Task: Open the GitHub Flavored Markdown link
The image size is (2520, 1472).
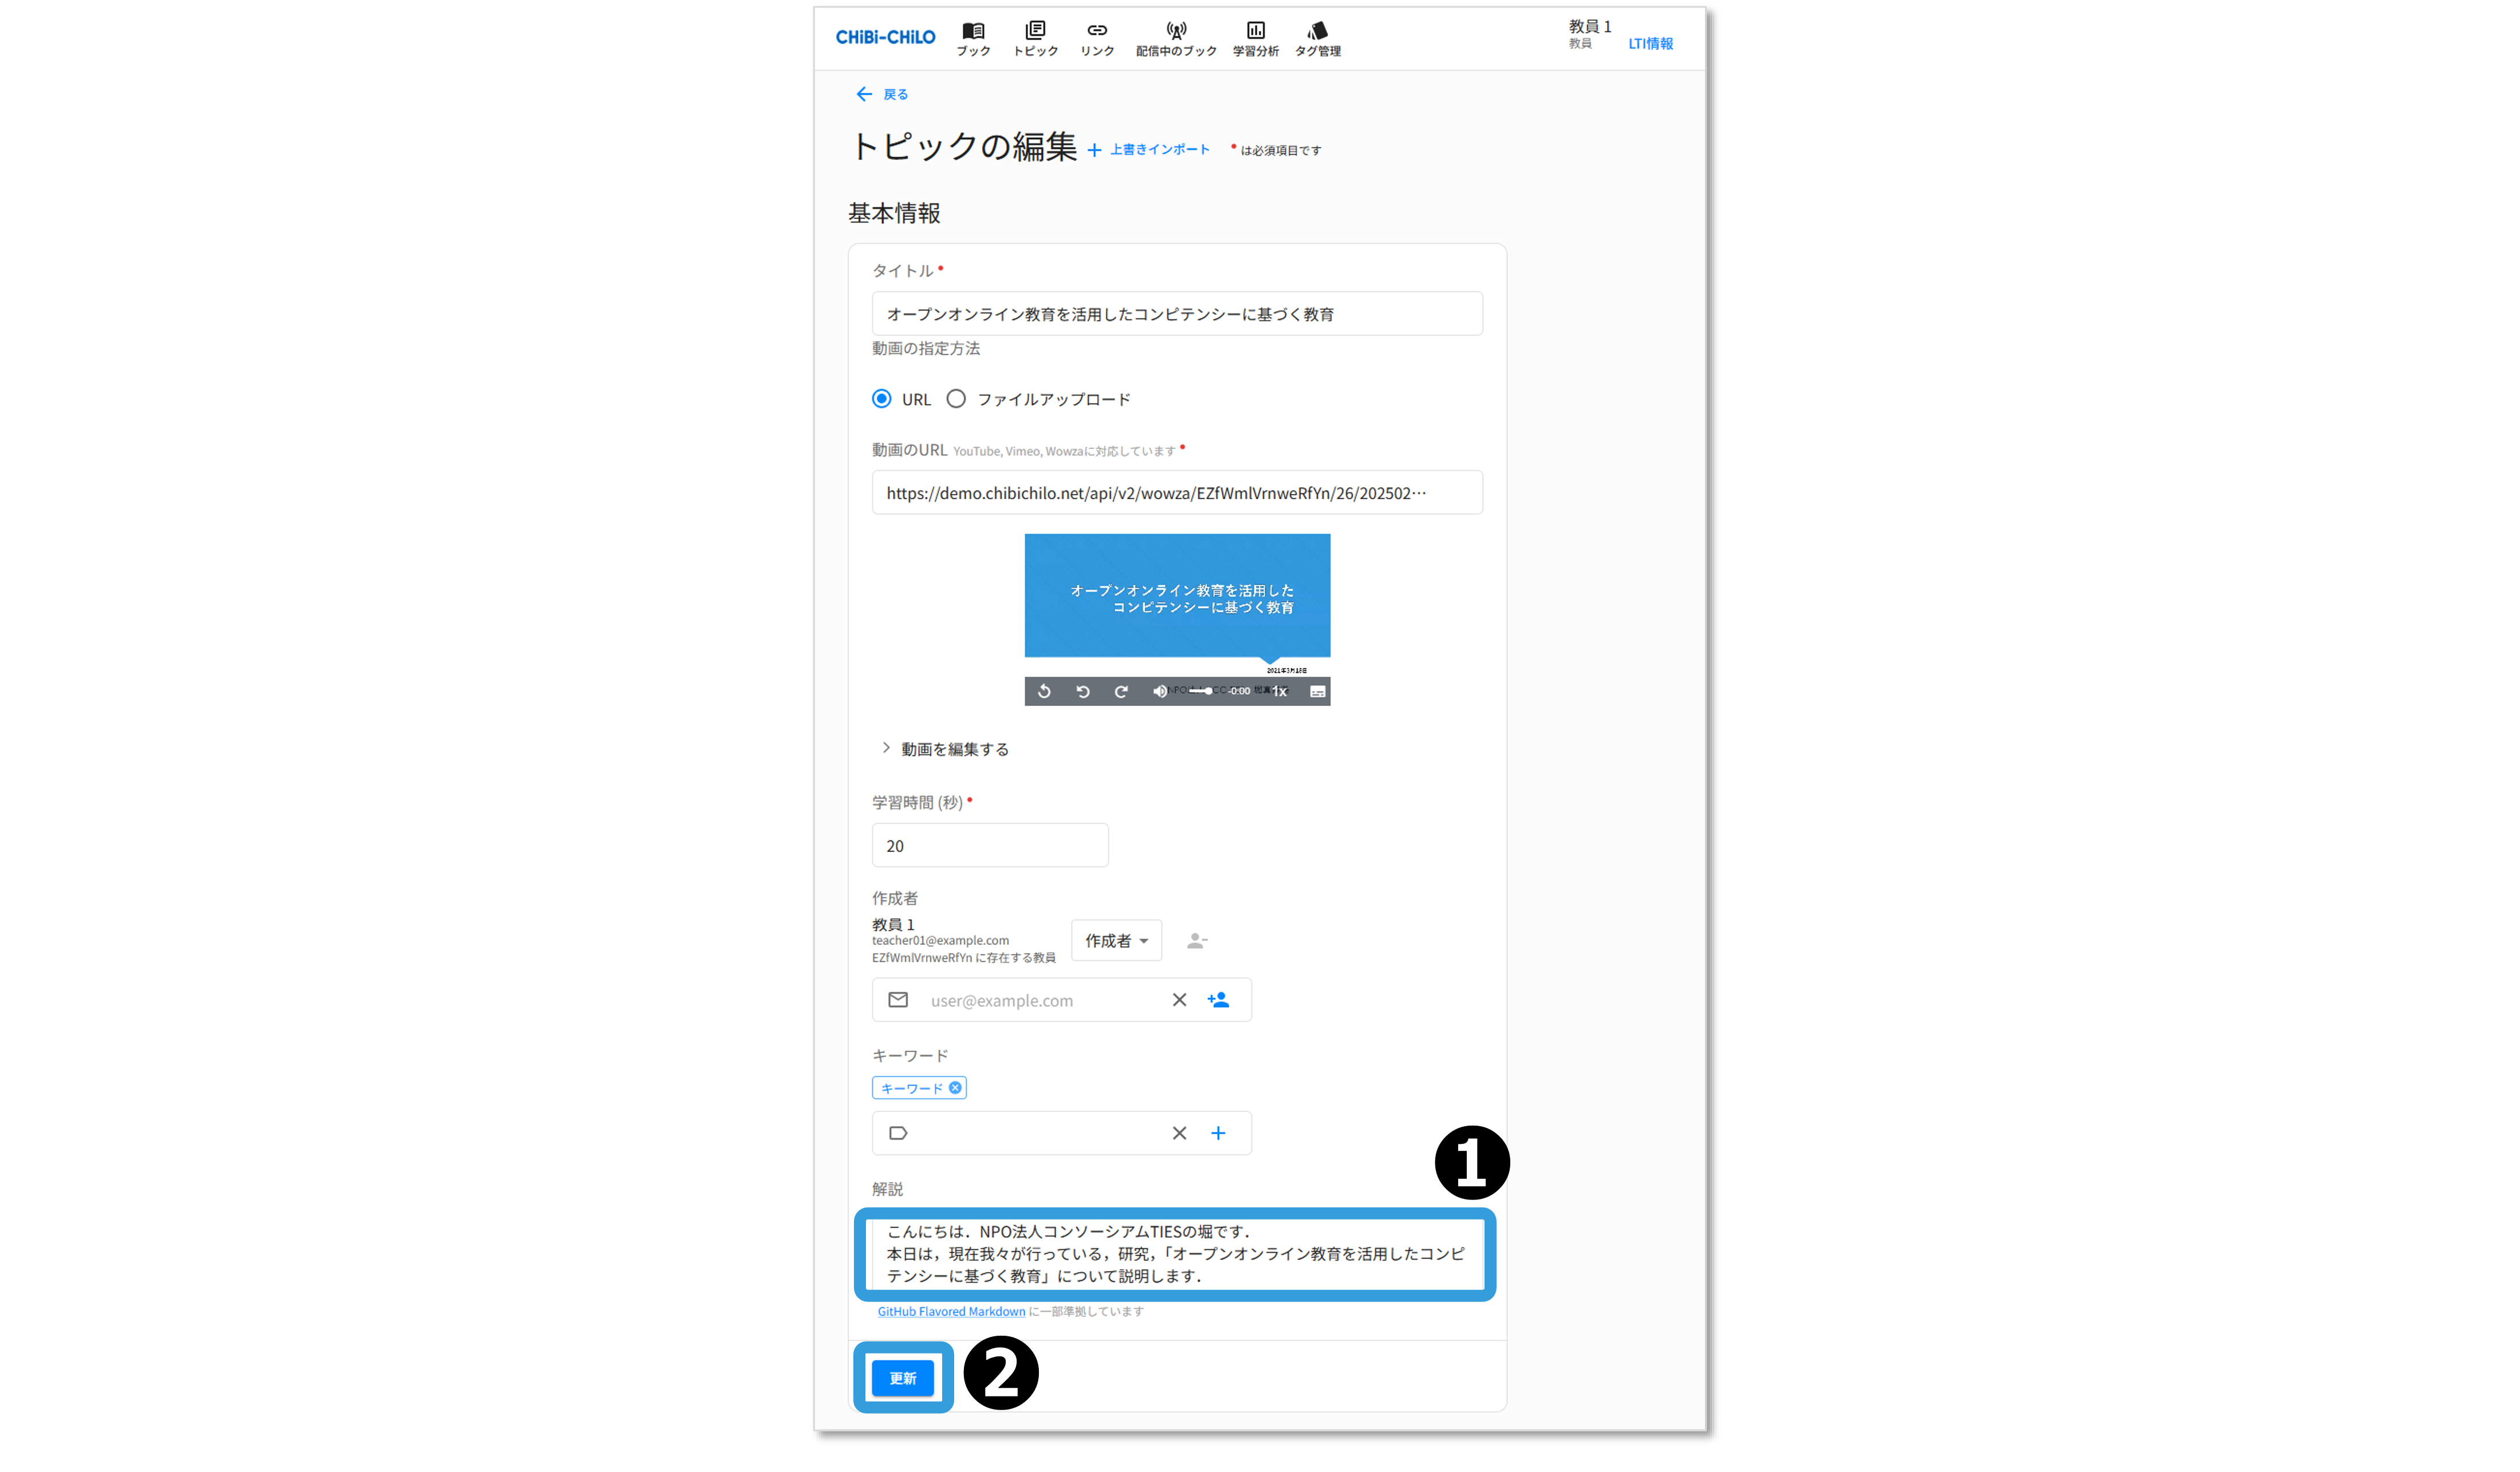Action: click(951, 1311)
